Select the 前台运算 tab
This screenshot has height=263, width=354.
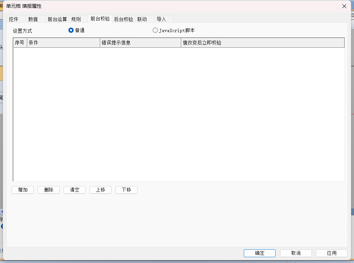click(57, 19)
